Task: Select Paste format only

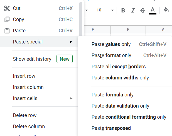Action: click(x=111, y=55)
